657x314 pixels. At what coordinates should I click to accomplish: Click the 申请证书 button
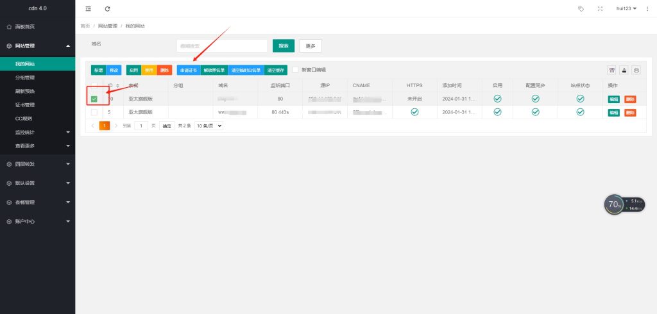pyautogui.click(x=189, y=70)
